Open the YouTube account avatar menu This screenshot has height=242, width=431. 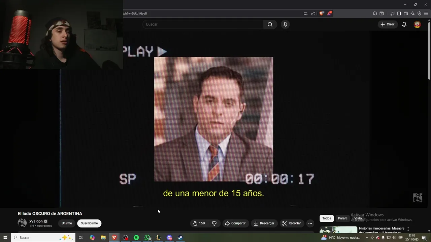point(417,24)
